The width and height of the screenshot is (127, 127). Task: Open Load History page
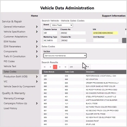[x=10, y=108]
